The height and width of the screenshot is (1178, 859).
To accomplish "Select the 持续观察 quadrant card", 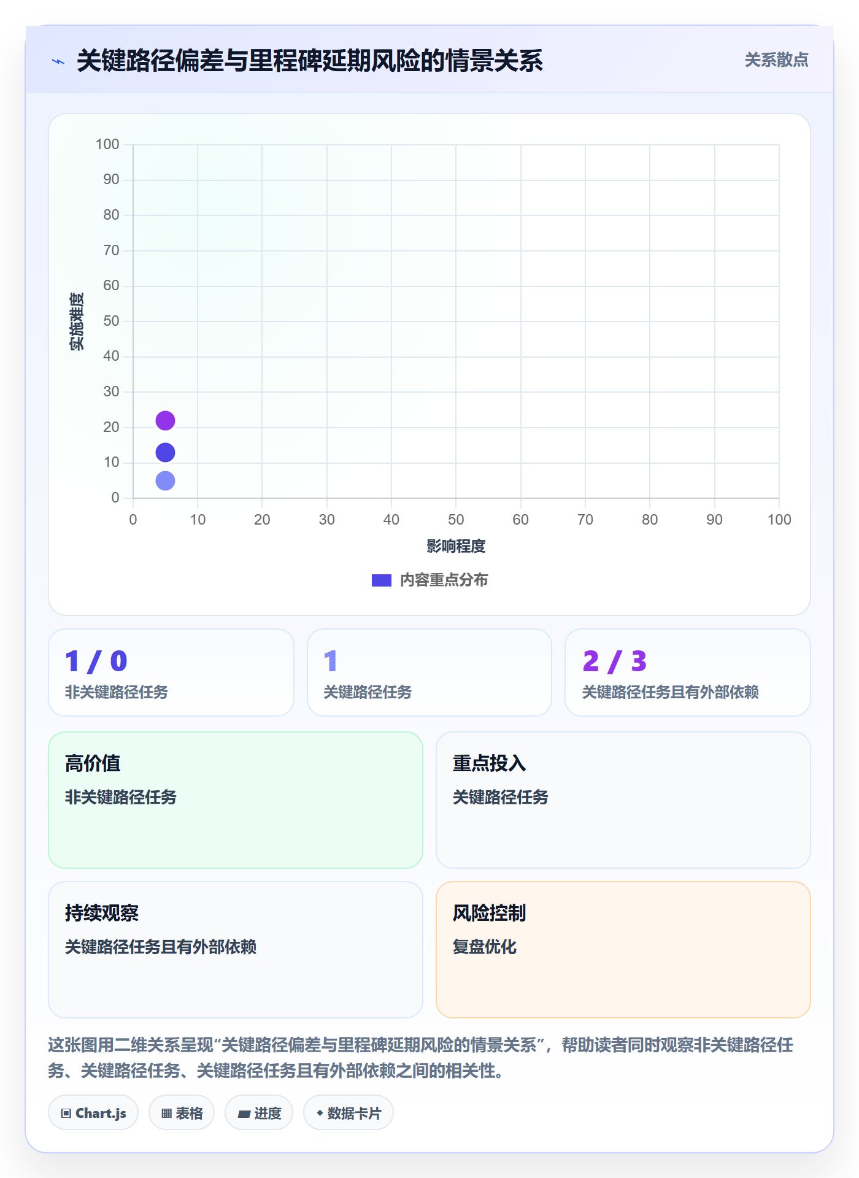I will (236, 950).
